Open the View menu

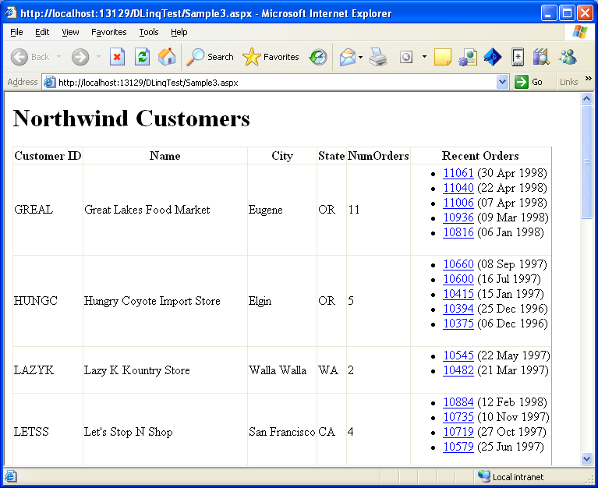point(70,32)
